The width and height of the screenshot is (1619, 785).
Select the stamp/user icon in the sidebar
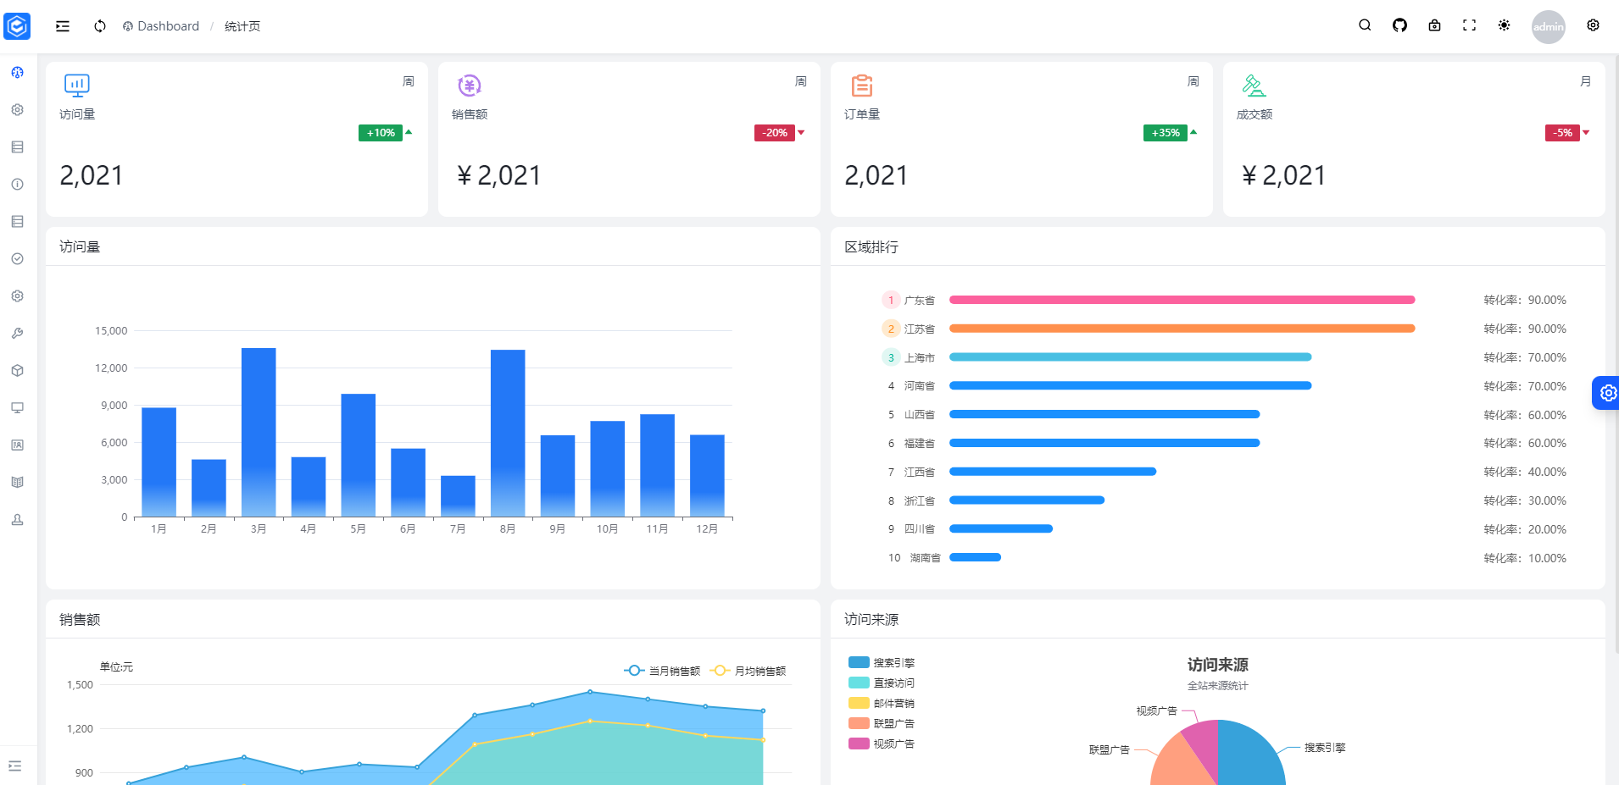pyautogui.click(x=17, y=520)
